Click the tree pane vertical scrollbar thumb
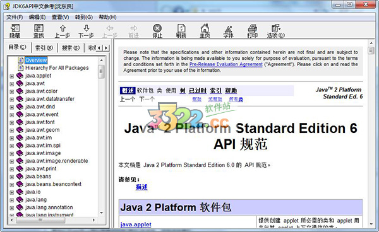 click(x=101, y=71)
